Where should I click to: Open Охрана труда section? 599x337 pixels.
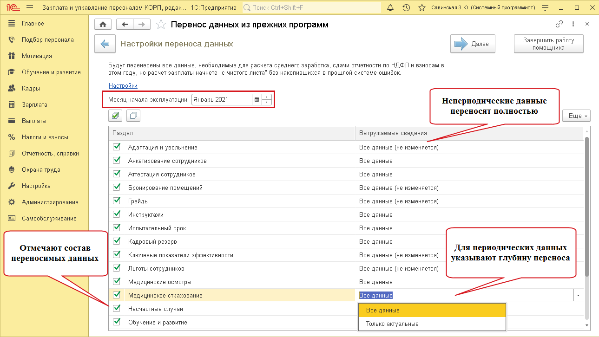coord(41,169)
